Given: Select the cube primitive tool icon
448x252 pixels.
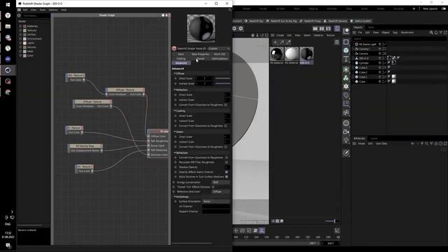Looking at the screenshot, I should pos(346,50).
